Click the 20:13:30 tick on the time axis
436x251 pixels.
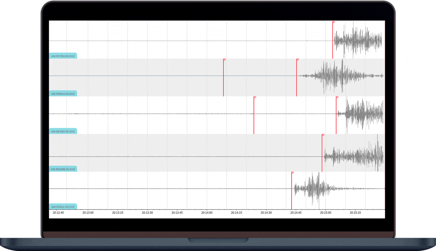(x=147, y=213)
